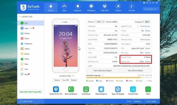177x105 pixels.
Task: Launch 3uAirPlayer
Action: click(86, 89)
